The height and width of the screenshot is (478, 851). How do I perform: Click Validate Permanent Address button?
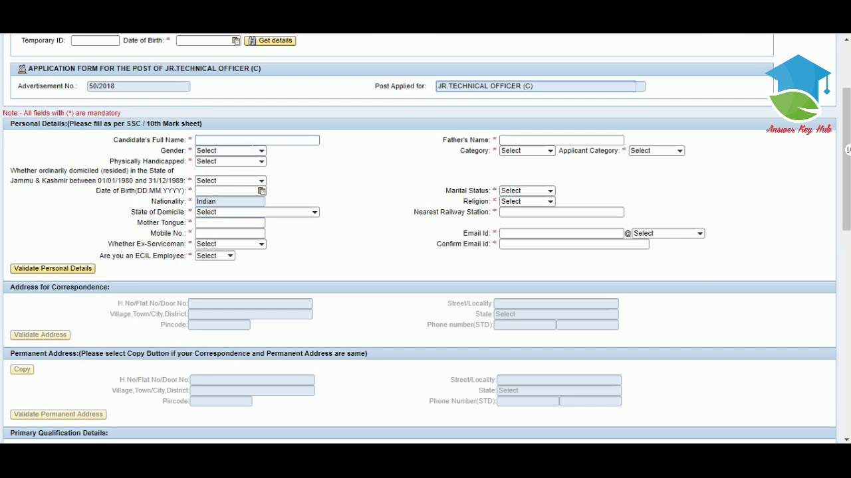(59, 415)
